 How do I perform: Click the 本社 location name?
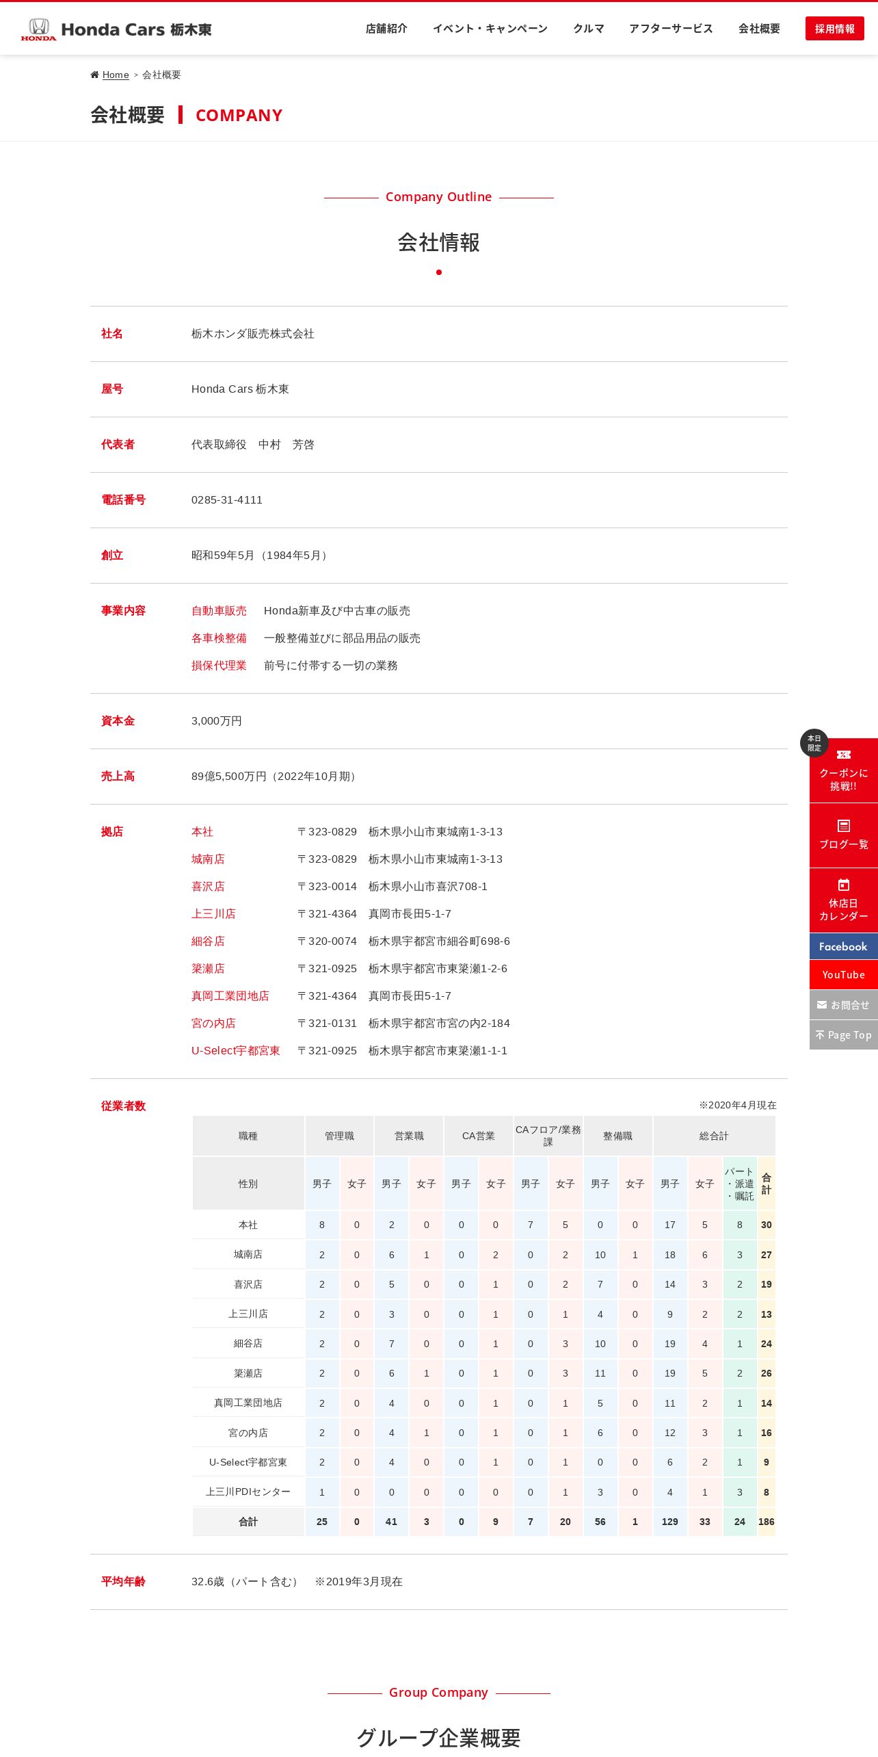coord(202,832)
